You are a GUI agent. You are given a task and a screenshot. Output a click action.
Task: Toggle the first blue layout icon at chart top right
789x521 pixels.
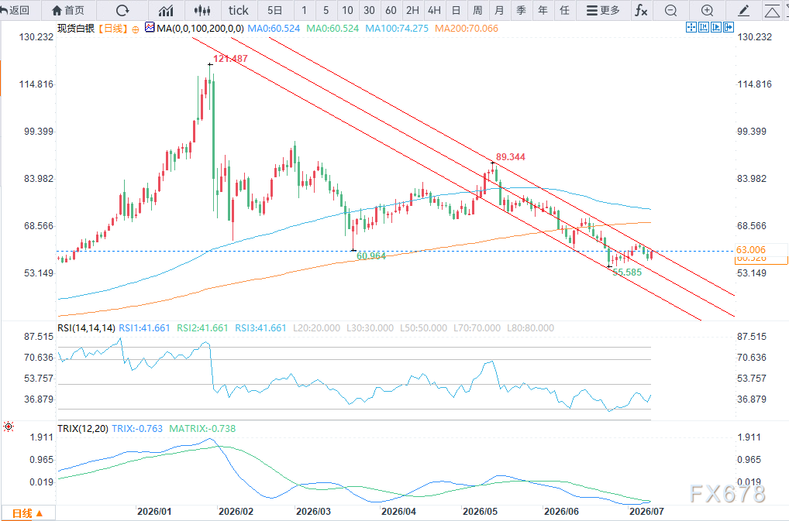pos(691,28)
